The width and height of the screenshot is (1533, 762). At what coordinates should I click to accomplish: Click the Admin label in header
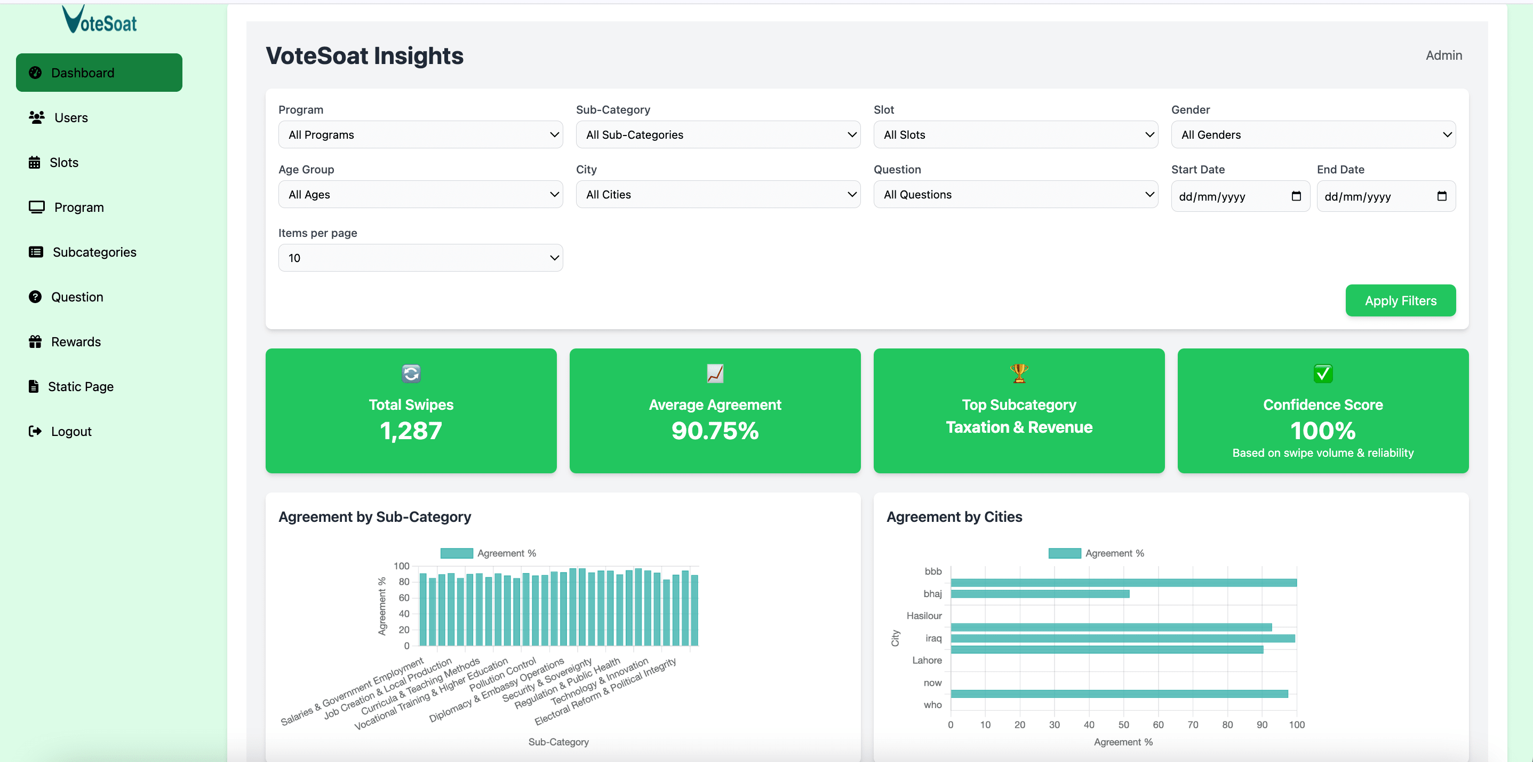click(1444, 55)
